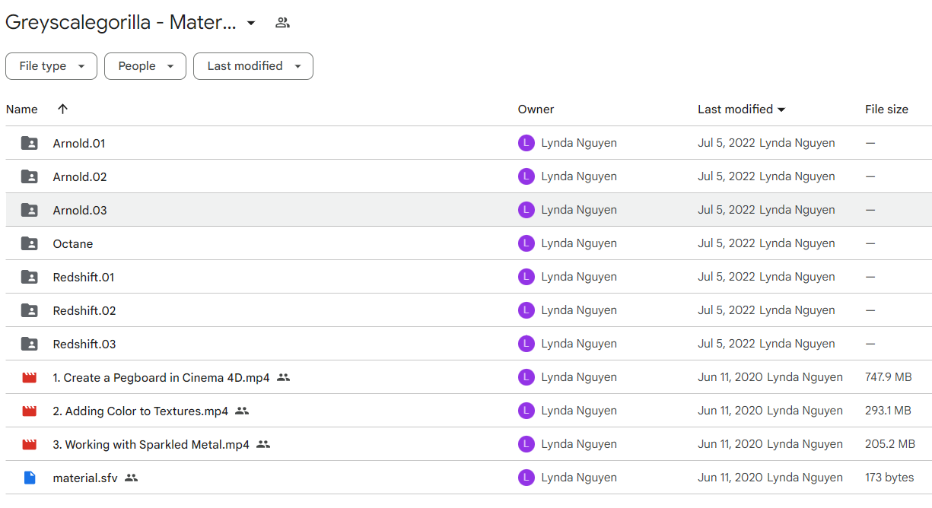Click Lynda Nguyen owner name in Redshift.01 row
The image size is (932, 508).
[579, 277]
